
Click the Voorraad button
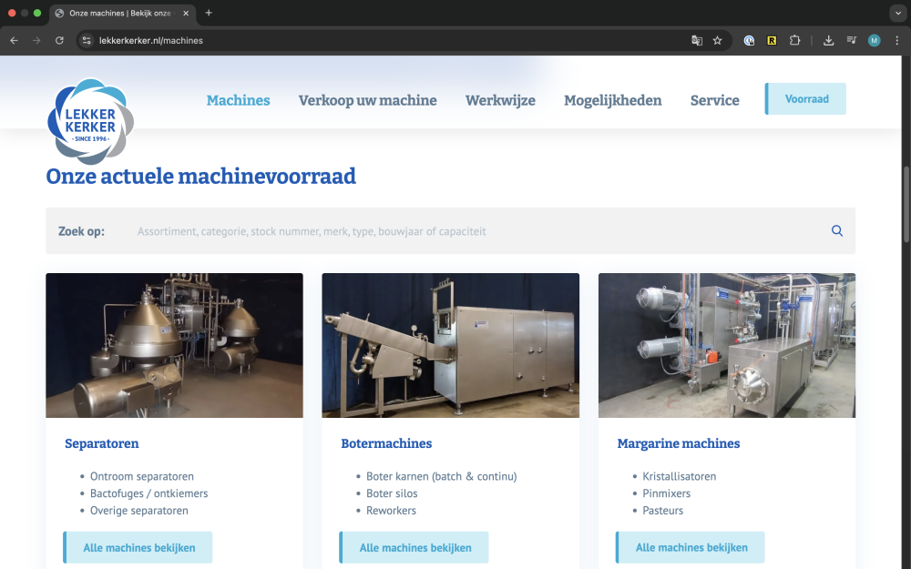pos(806,98)
